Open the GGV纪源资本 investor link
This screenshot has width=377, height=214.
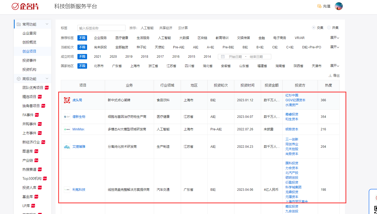pos(295,100)
